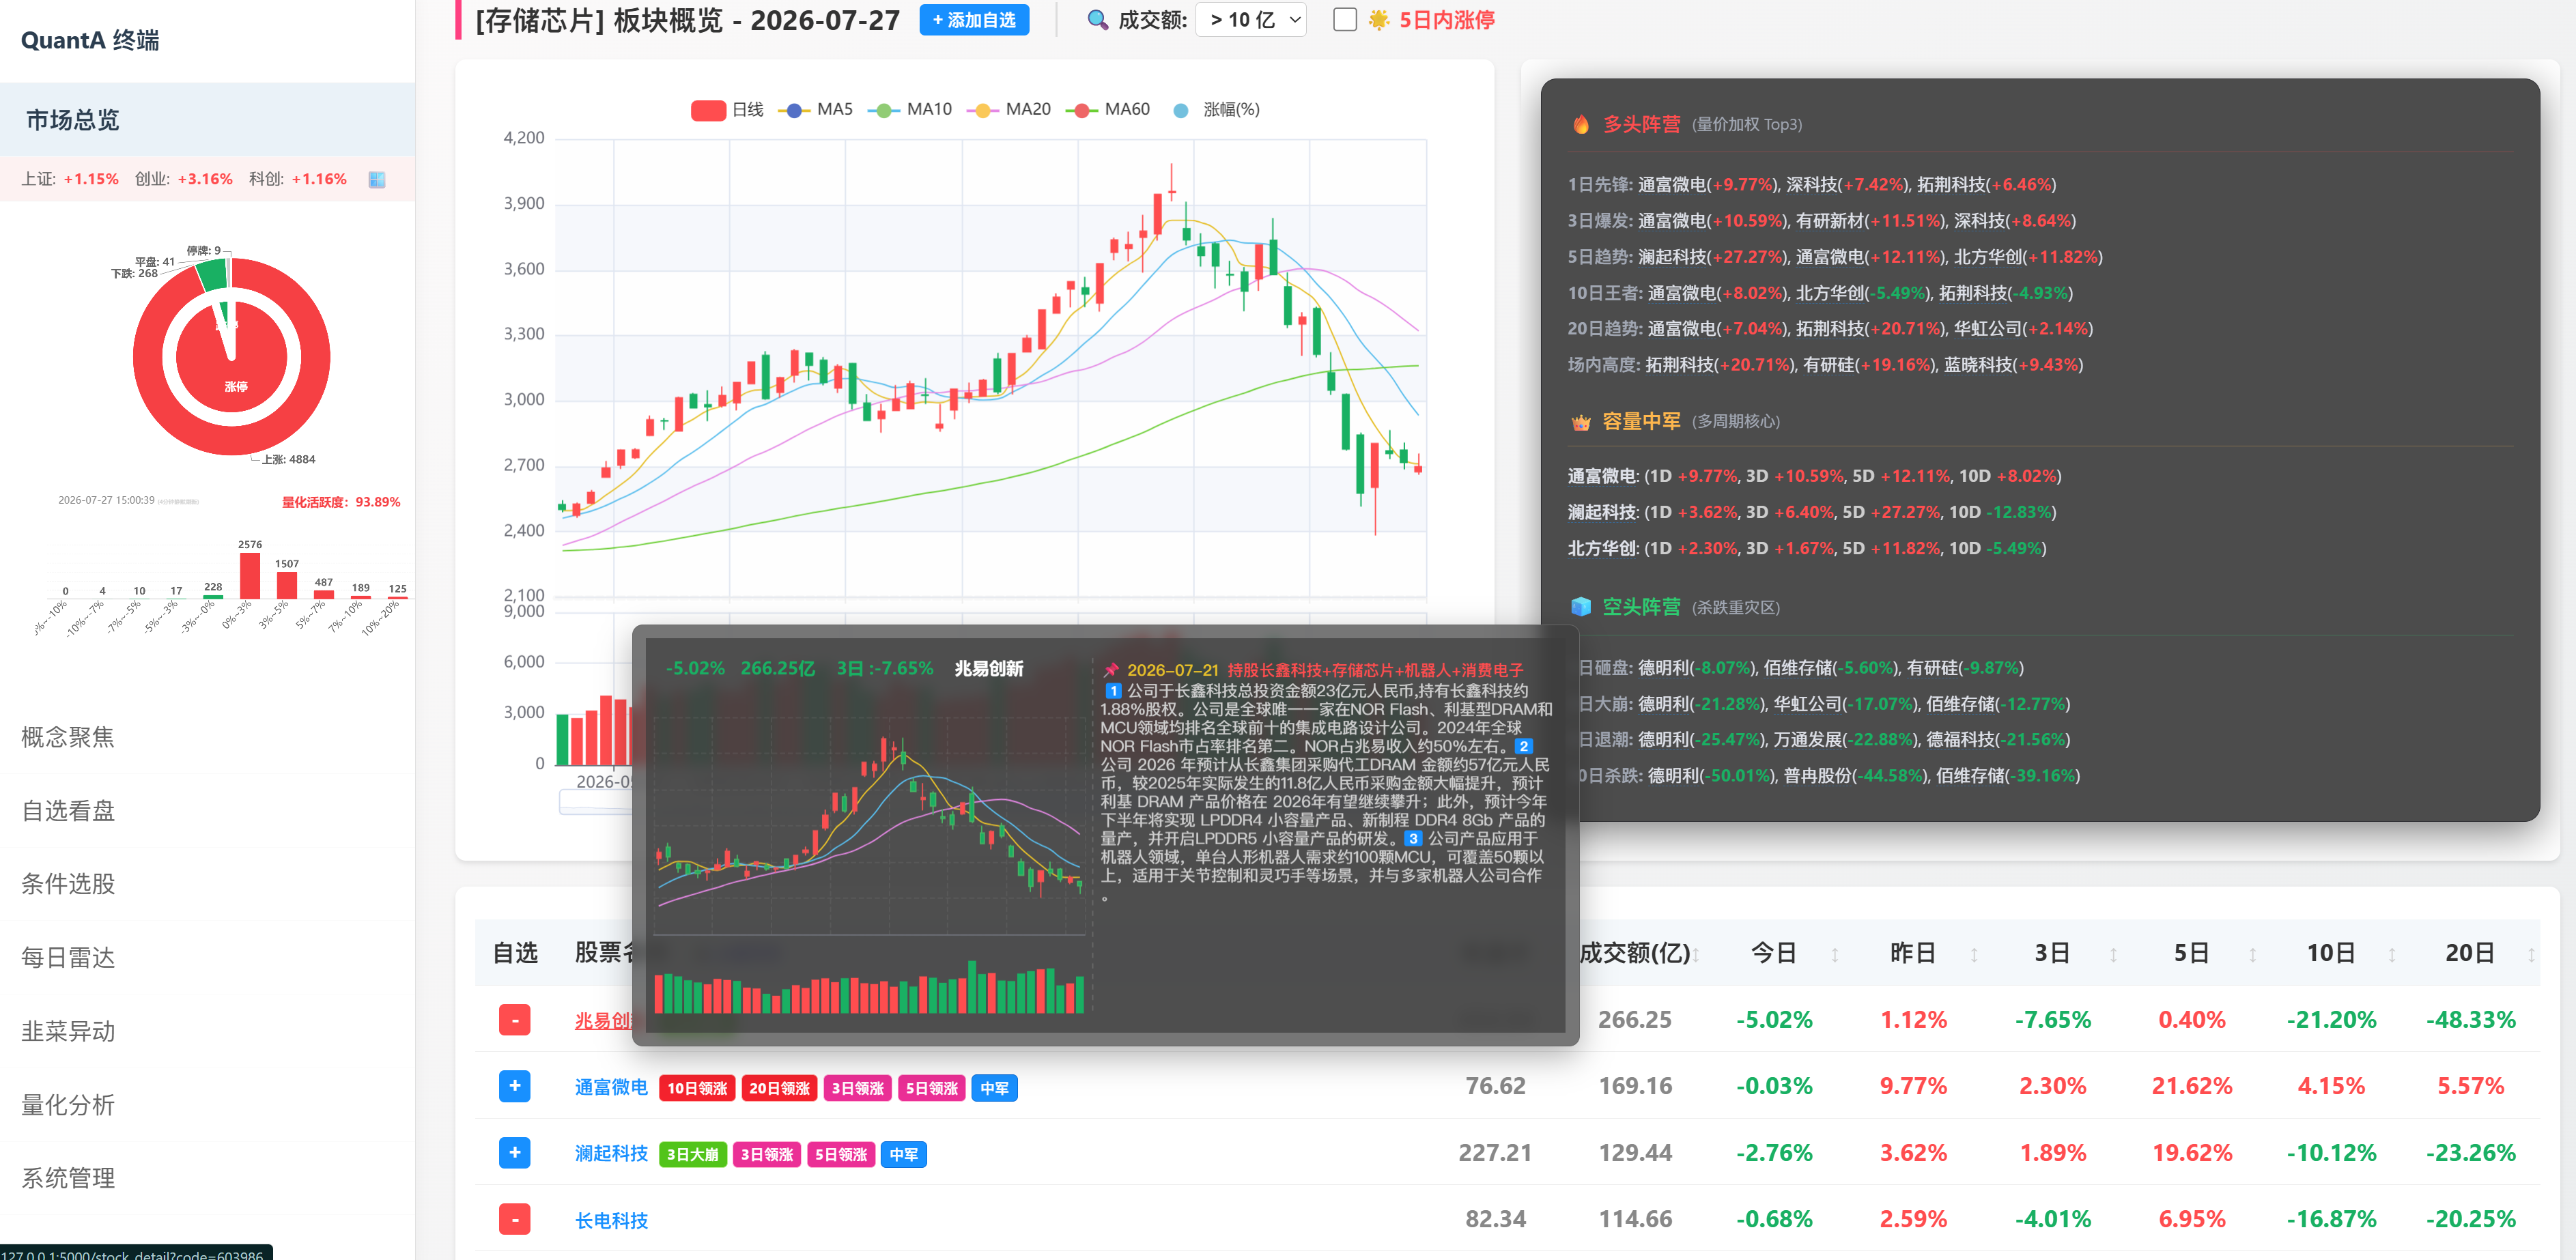Click 量化活跃度: 93.89% text
This screenshot has height=1260, width=2576.
[341, 502]
